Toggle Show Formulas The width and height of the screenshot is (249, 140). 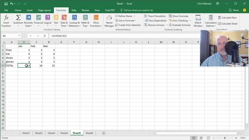179,16
